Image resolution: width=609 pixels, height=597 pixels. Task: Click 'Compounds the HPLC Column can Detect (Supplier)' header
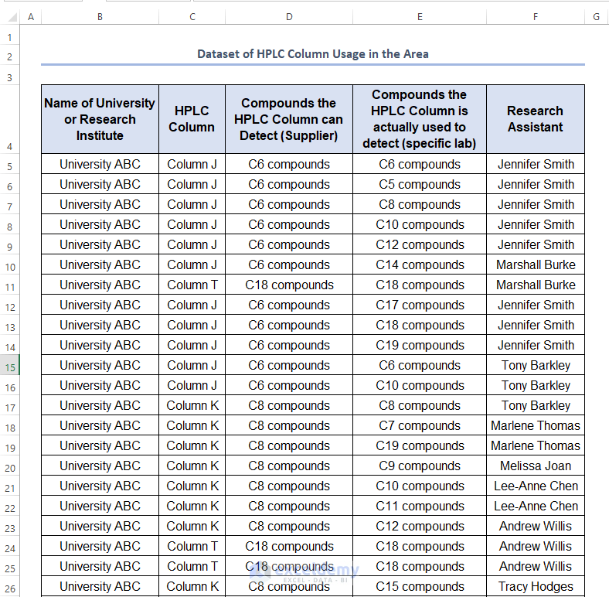(x=289, y=119)
